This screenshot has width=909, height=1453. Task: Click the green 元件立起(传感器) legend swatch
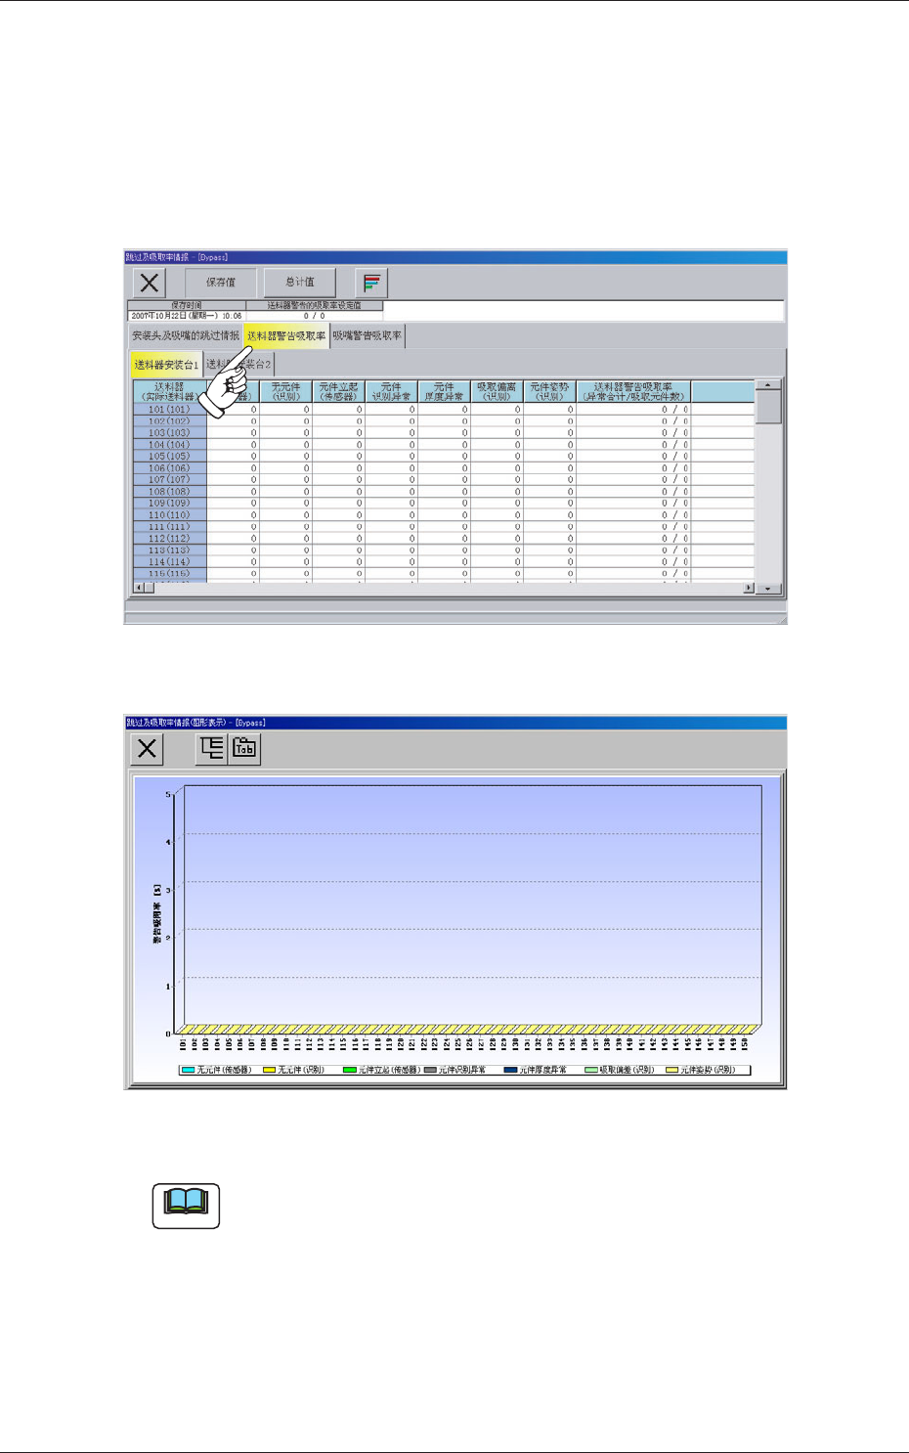[350, 1071]
